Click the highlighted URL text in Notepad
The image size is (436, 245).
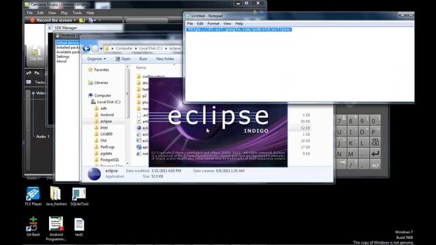pyautogui.click(x=239, y=29)
